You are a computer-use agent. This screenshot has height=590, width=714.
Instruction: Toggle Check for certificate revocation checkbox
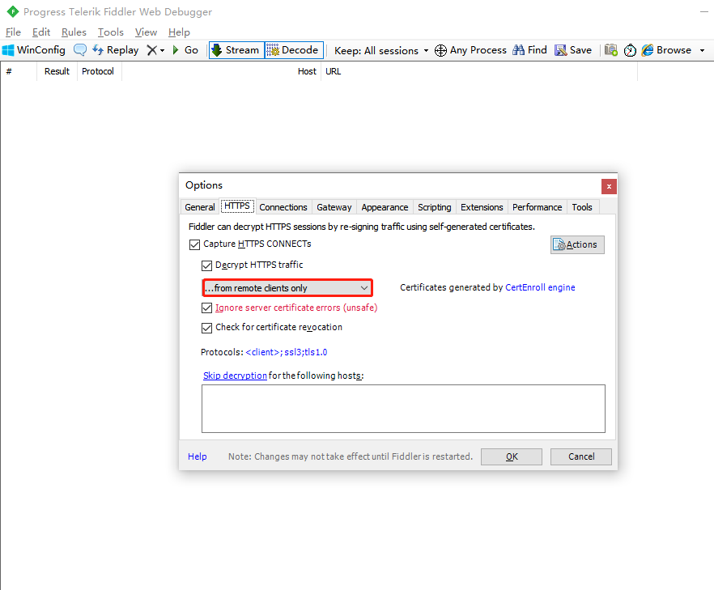[x=206, y=328]
